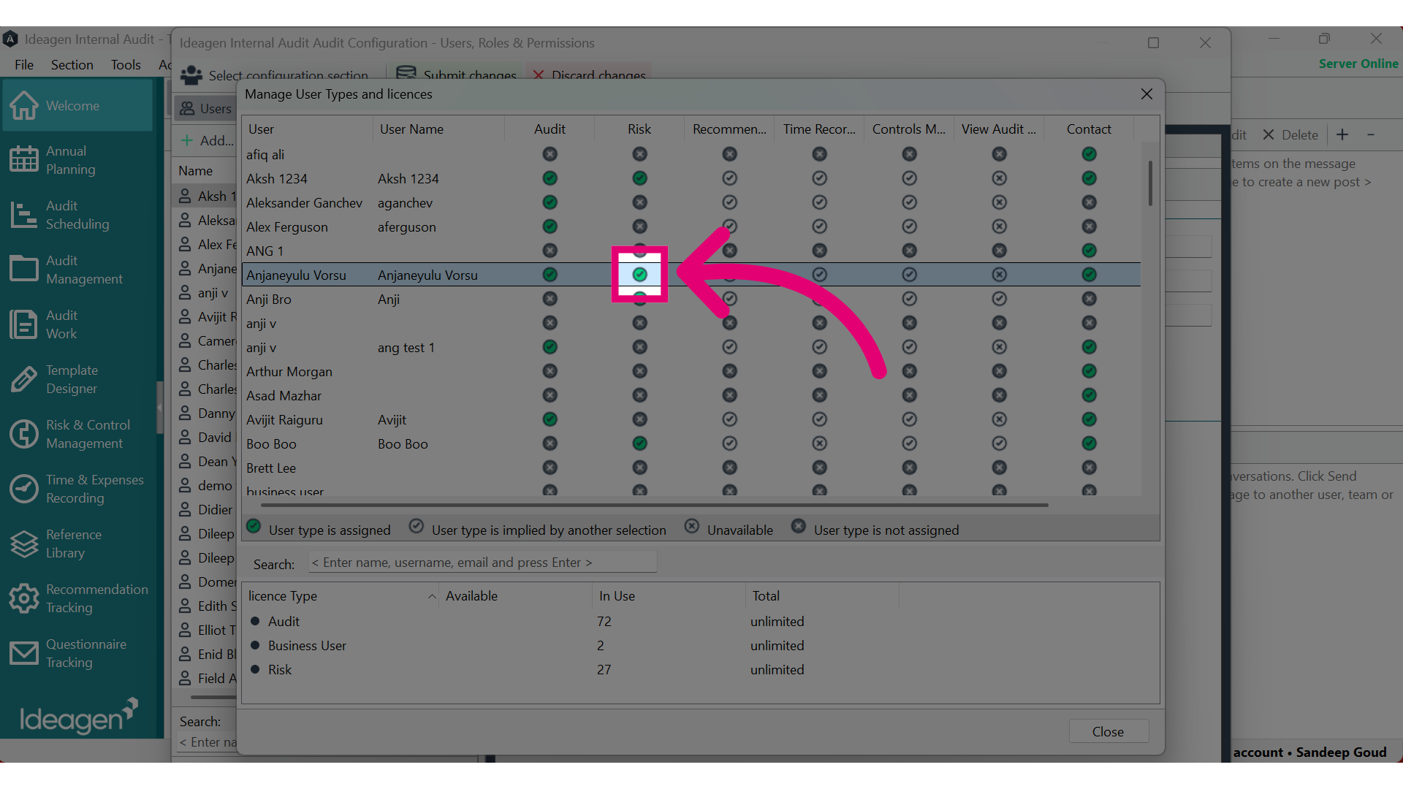Screen dimensions: 1403x789
Task: Toggle Risk licence for Aksh 1234
Action: [x=640, y=178]
